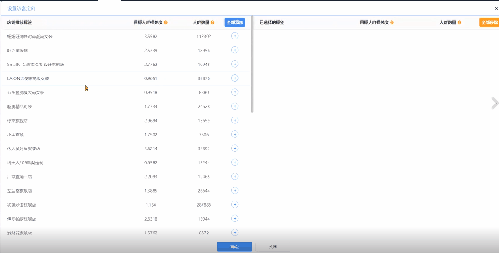Expand panel with the right chevron arrow

click(494, 103)
